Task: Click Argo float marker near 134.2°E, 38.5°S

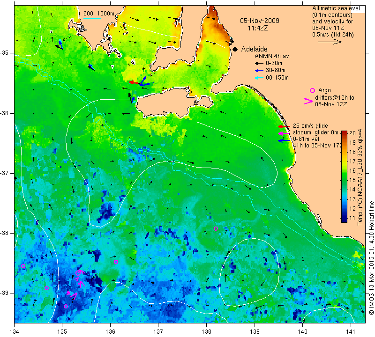Action: point(23,266)
